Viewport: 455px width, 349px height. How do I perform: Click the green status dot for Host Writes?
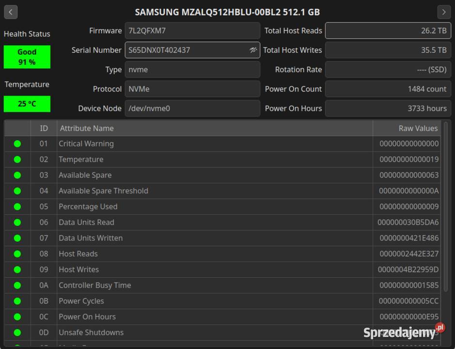click(17, 270)
